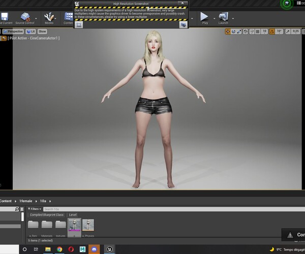Click the sources panel vertical scrollbar
Image resolution: width=305 pixels, height=254 pixels.
(22, 216)
